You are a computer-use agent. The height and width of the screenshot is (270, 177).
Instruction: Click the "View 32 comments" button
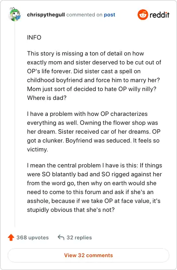[88, 255]
